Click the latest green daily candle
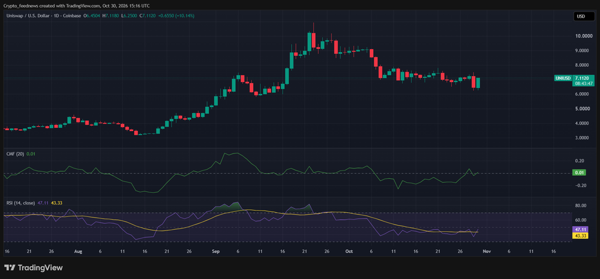Image resolution: width=600 pixels, height=279 pixels. 478,83
